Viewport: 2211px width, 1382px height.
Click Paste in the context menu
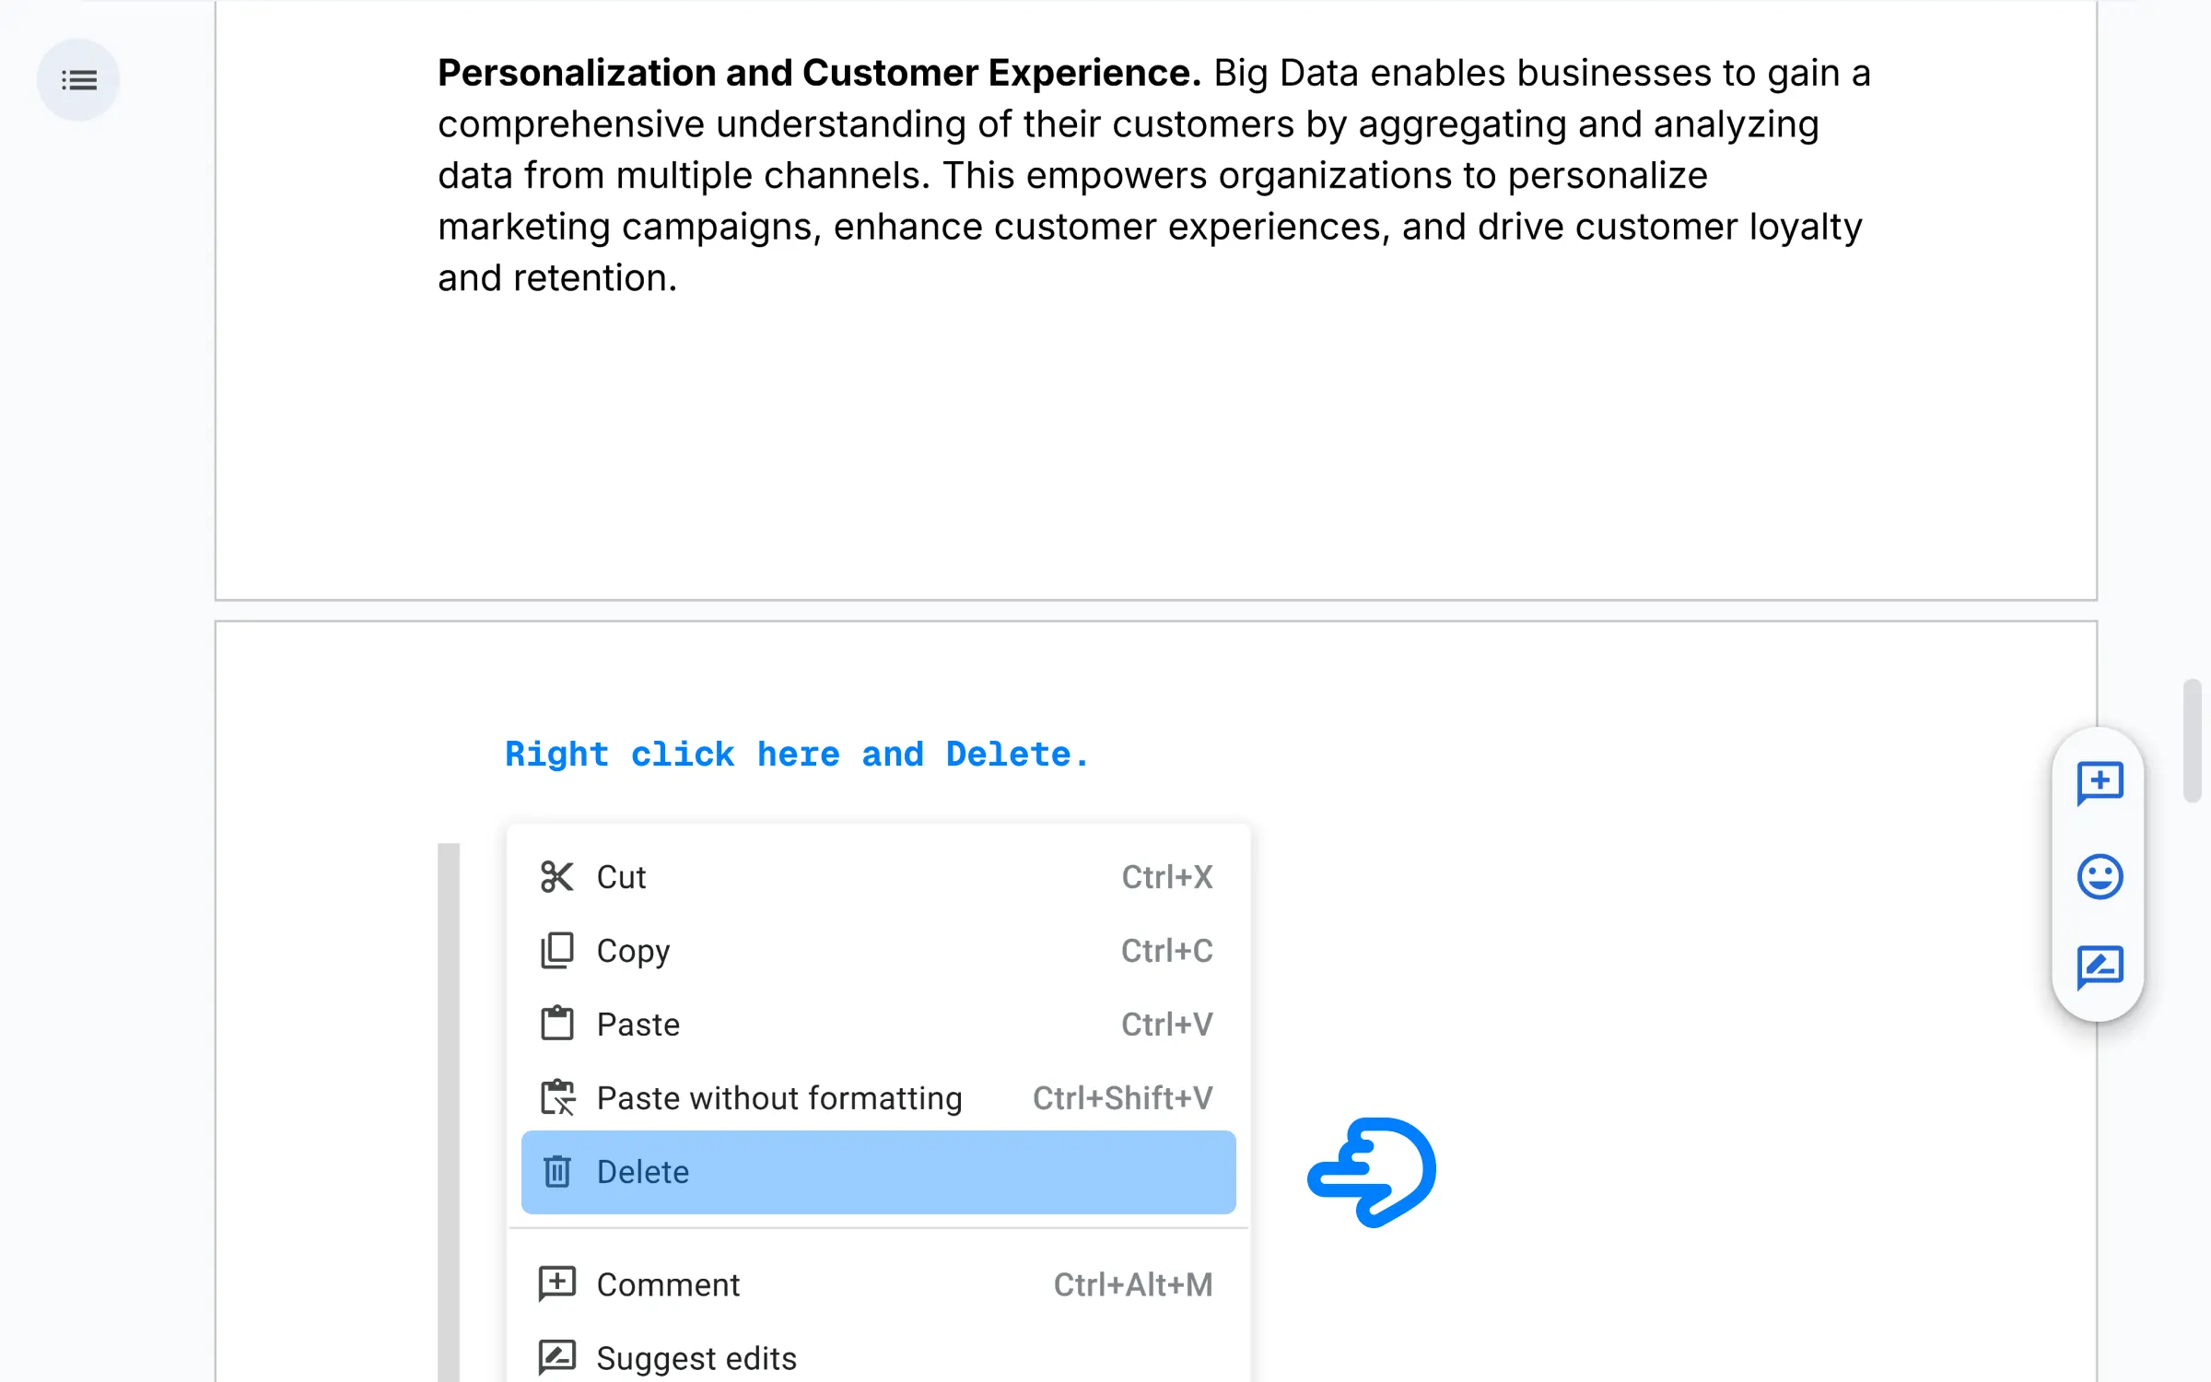tap(637, 1024)
